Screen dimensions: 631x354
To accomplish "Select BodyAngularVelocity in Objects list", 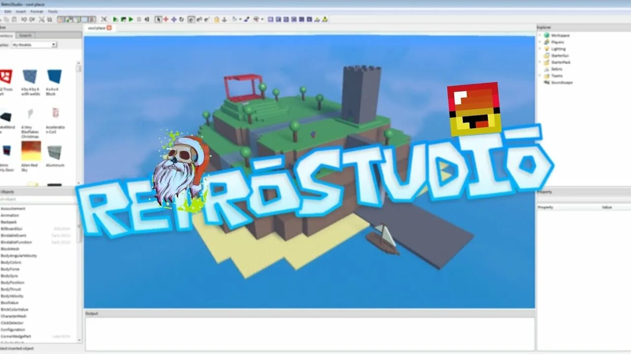I will click(x=19, y=256).
